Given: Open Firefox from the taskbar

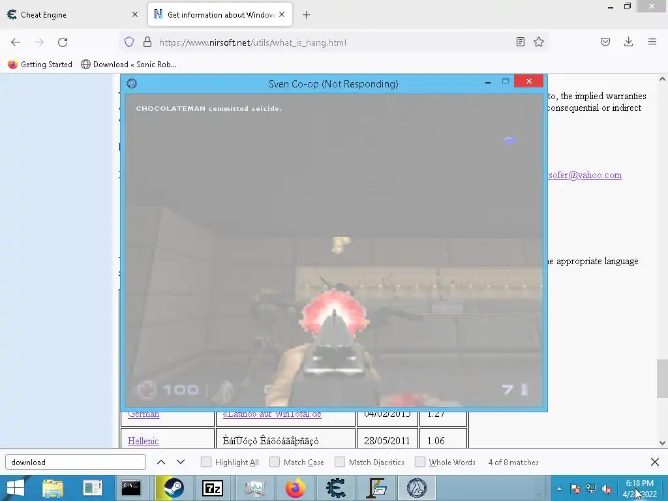Looking at the screenshot, I should [296, 488].
